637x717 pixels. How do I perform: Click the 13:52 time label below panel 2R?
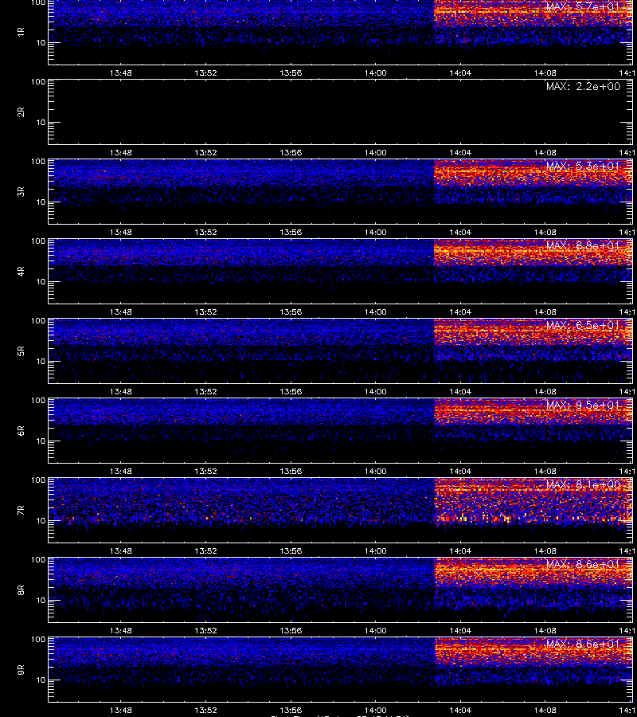(x=205, y=152)
